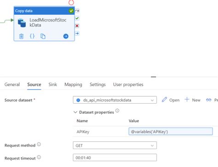Image resolution: width=218 pixels, height=167 pixels.
Task: Select the Upon Skip connector icon
Action: 77,11
